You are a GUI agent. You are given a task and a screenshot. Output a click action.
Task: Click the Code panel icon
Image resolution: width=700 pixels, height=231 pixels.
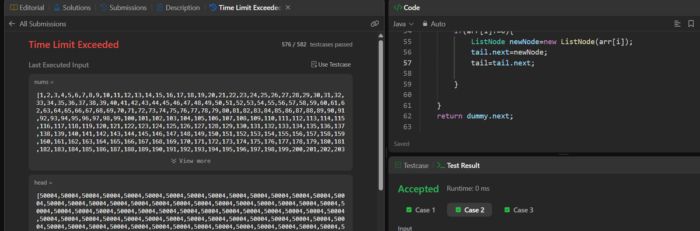point(398,7)
